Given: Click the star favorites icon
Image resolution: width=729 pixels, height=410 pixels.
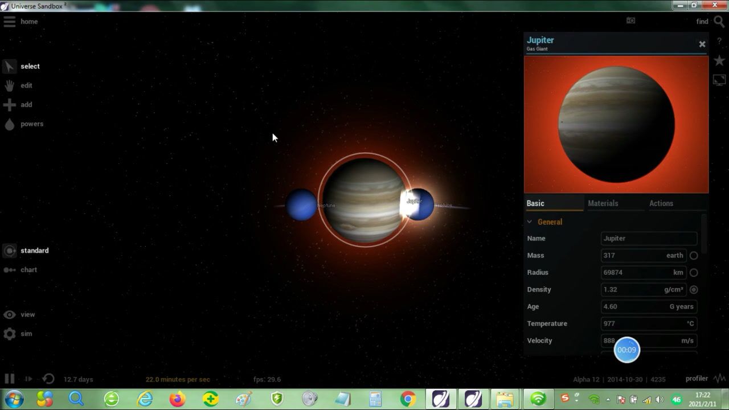Looking at the screenshot, I should click(719, 61).
